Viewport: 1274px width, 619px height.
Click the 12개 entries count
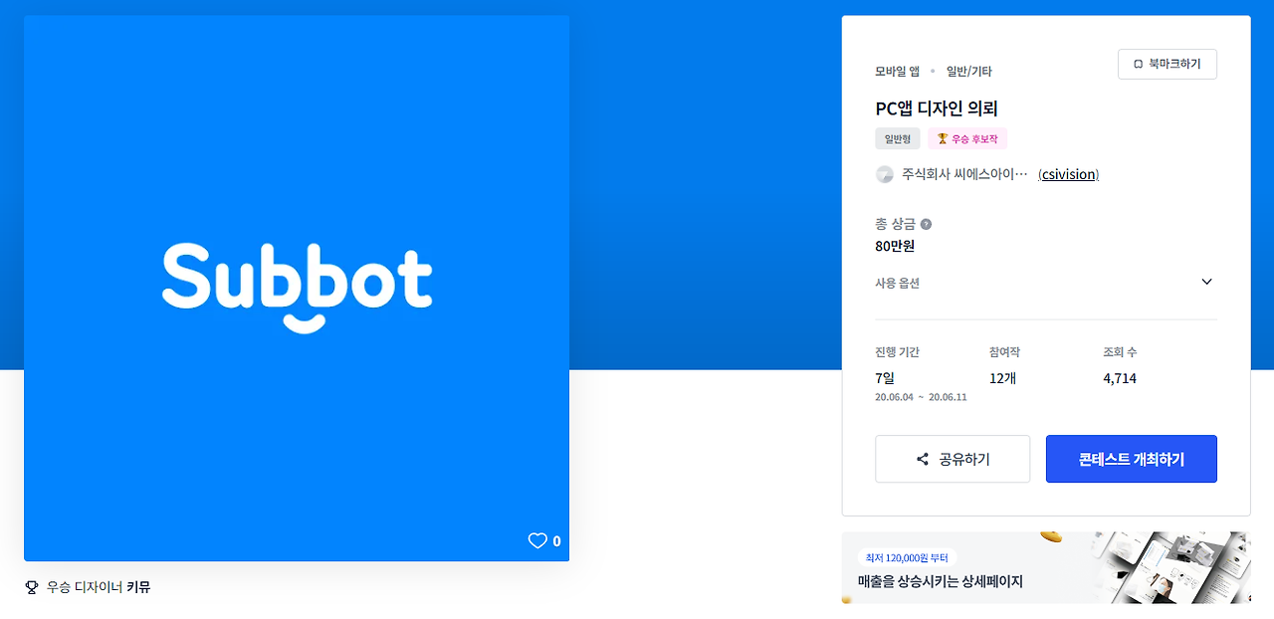tap(1002, 378)
